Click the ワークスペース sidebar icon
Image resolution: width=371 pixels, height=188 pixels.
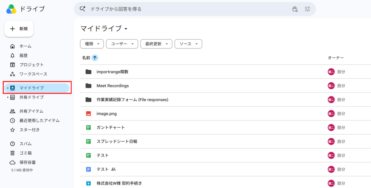12,74
